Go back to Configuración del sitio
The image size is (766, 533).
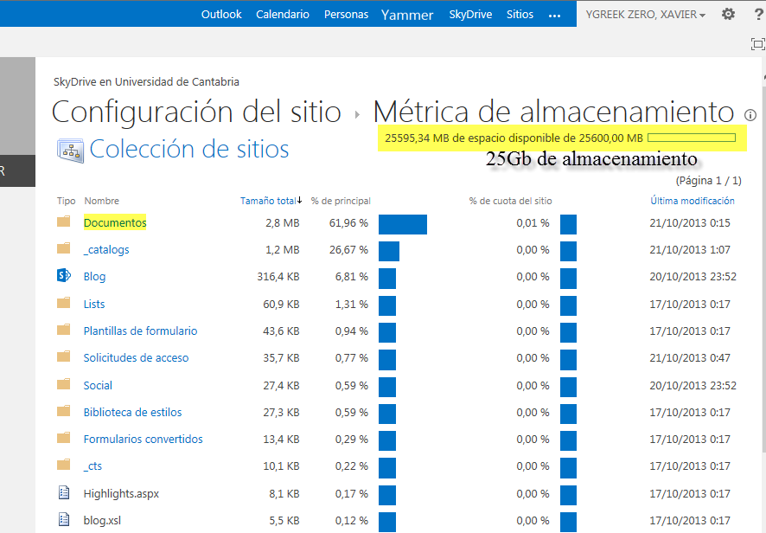196,112
